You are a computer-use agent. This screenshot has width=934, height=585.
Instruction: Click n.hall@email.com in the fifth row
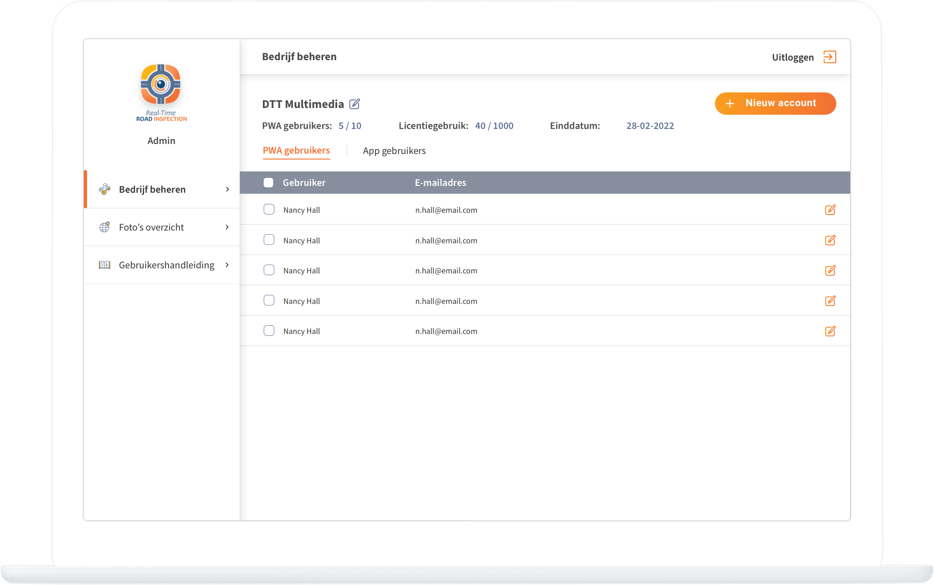pyautogui.click(x=446, y=331)
